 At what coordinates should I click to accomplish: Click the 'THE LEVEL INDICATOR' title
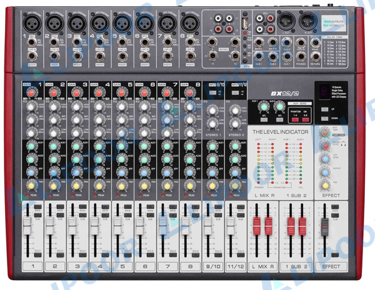280,132
